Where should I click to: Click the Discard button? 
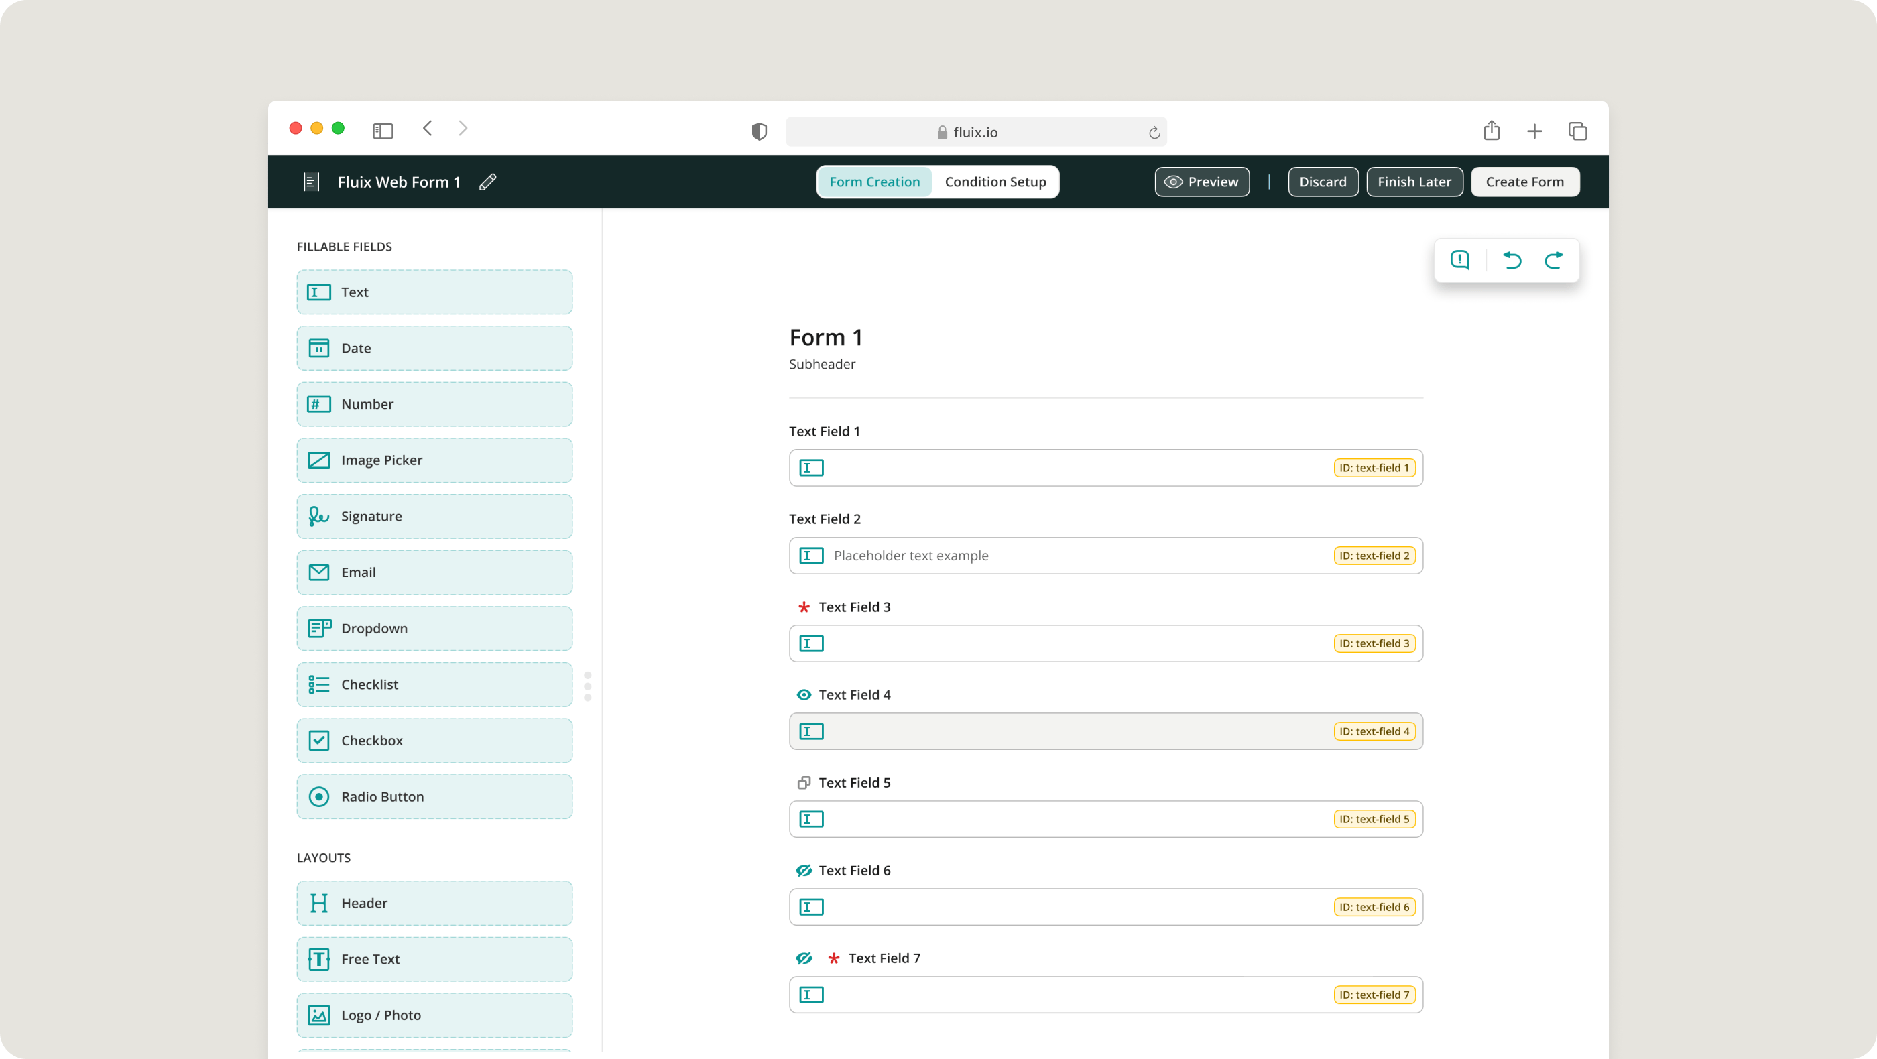(1323, 182)
